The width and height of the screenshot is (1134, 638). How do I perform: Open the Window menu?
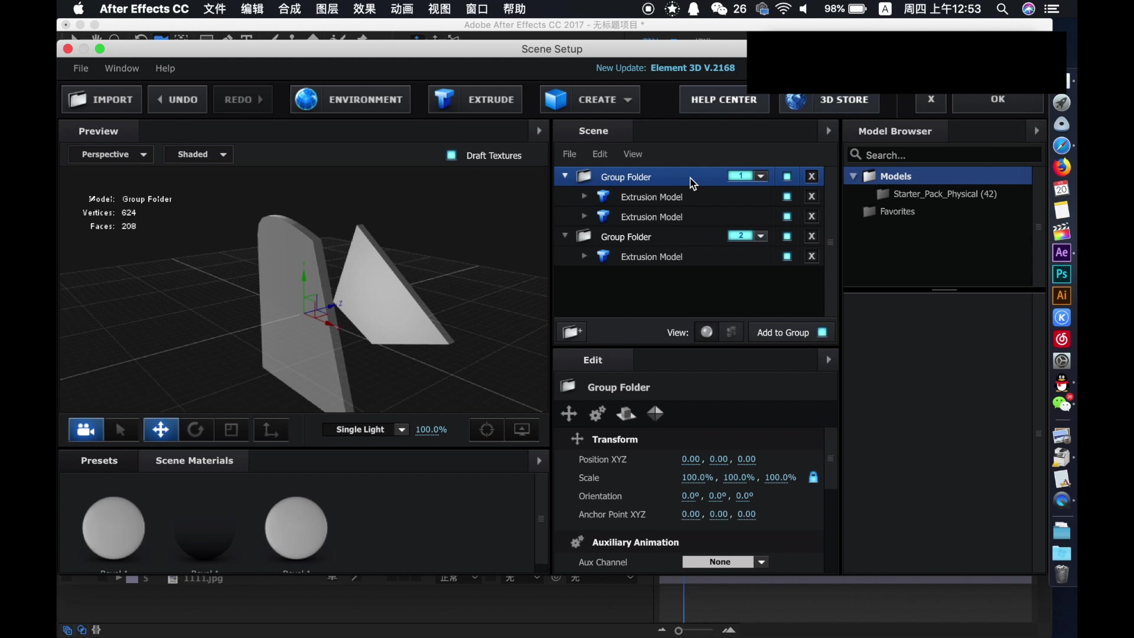(122, 68)
